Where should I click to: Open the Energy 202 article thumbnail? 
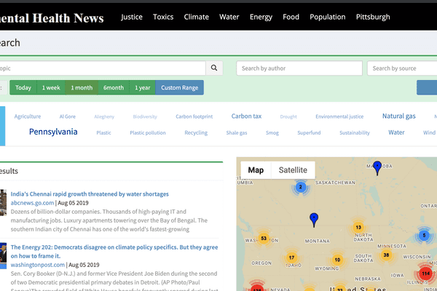(3, 255)
